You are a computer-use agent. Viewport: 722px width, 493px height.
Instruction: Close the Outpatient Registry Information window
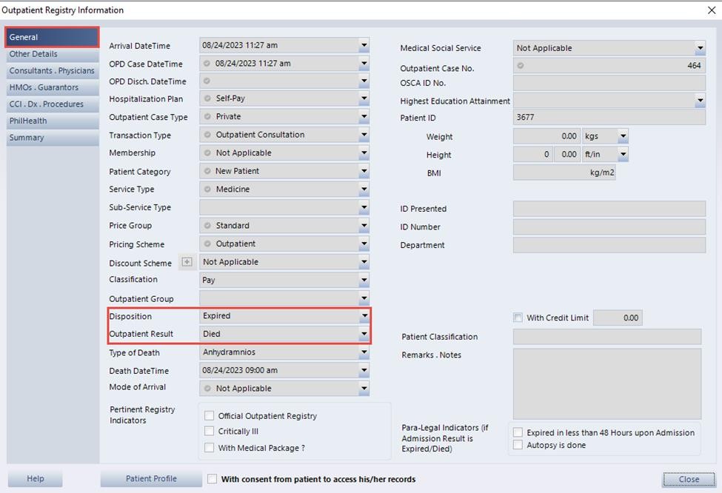click(711, 10)
